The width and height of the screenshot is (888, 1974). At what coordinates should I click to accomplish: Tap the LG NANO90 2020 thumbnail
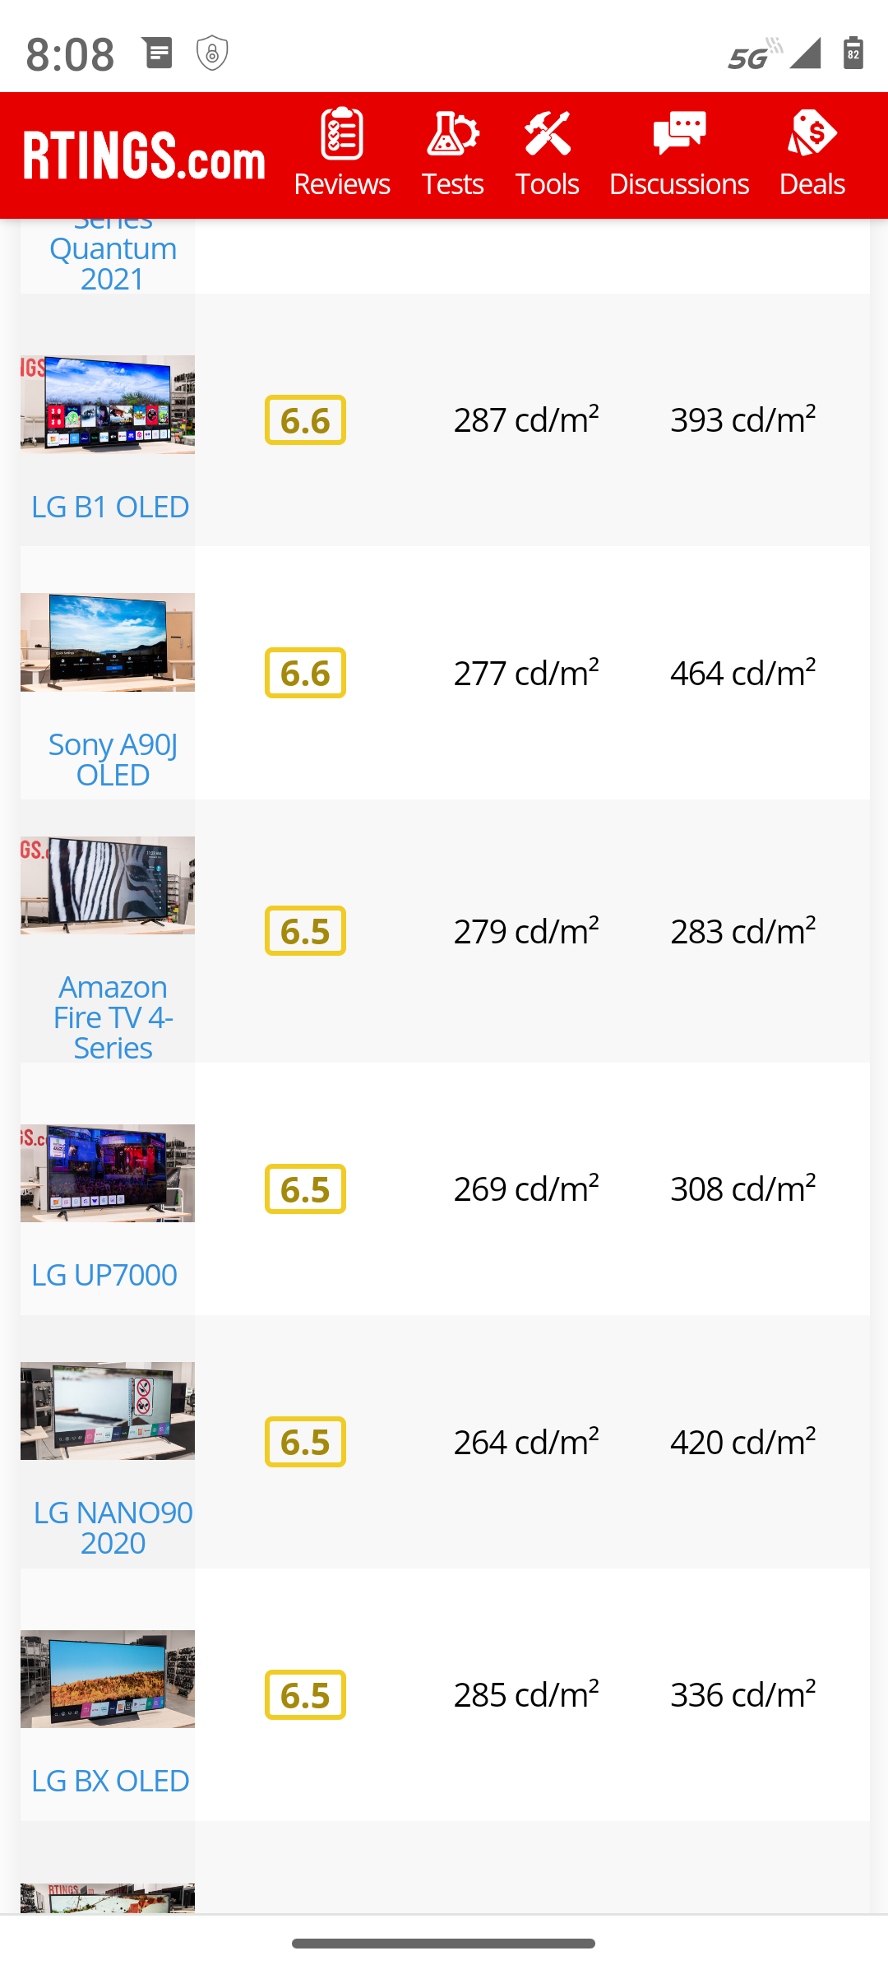point(108,1411)
